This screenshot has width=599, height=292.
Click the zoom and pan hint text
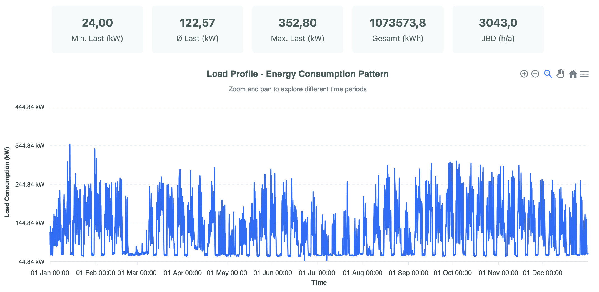tap(298, 89)
